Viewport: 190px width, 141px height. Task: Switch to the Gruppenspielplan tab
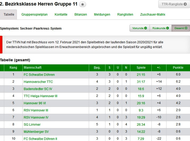34,15
